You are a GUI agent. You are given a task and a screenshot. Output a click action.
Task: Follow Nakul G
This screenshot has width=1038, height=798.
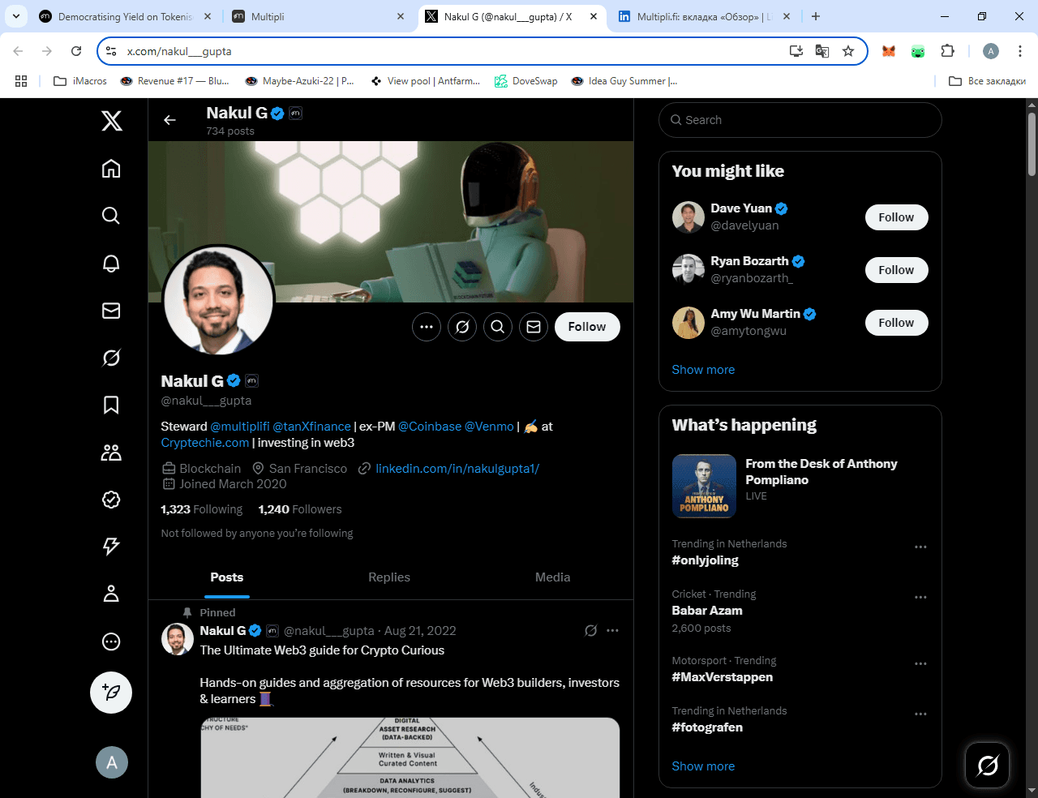(587, 327)
